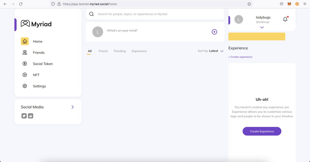Viewport: 310px width, 162px height.
Task: Expand the Social Media panel chevron
Action: (73, 107)
